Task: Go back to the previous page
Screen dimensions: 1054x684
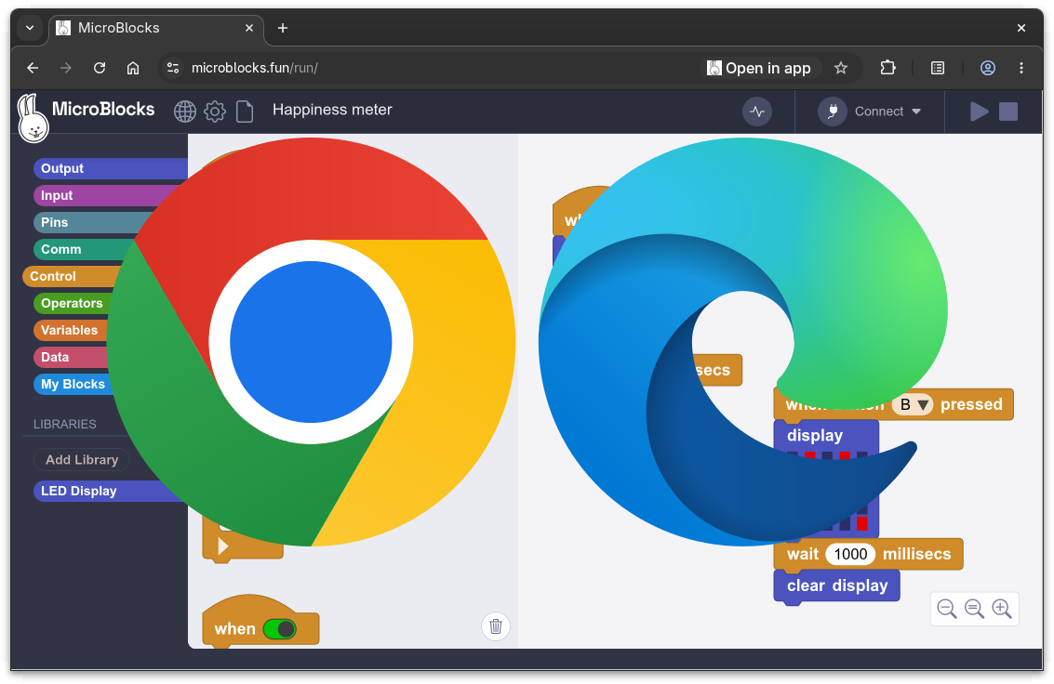Action: pos(33,68)
